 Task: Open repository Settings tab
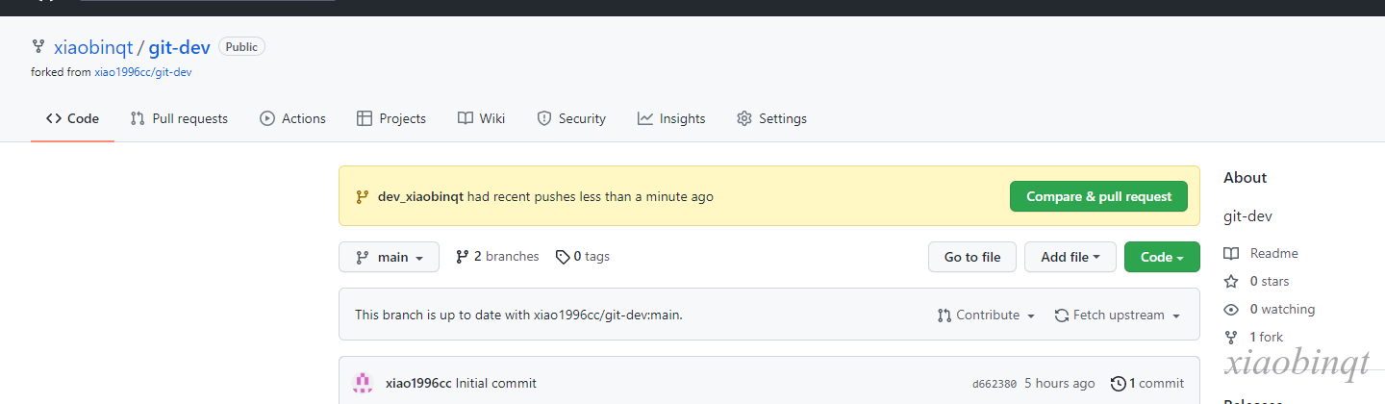(771, 118)
